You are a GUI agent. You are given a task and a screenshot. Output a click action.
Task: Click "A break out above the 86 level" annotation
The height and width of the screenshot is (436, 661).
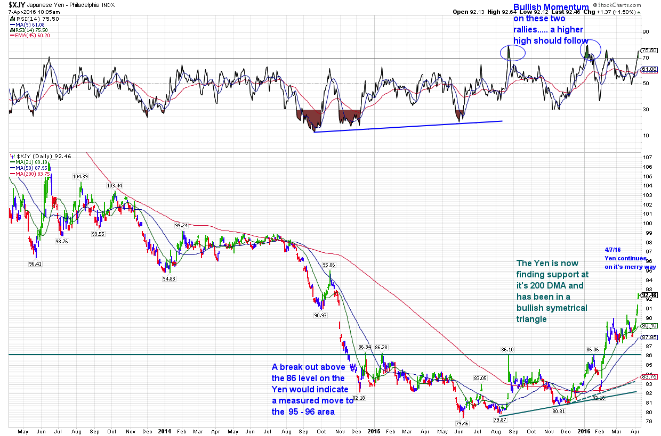(312, 390)
